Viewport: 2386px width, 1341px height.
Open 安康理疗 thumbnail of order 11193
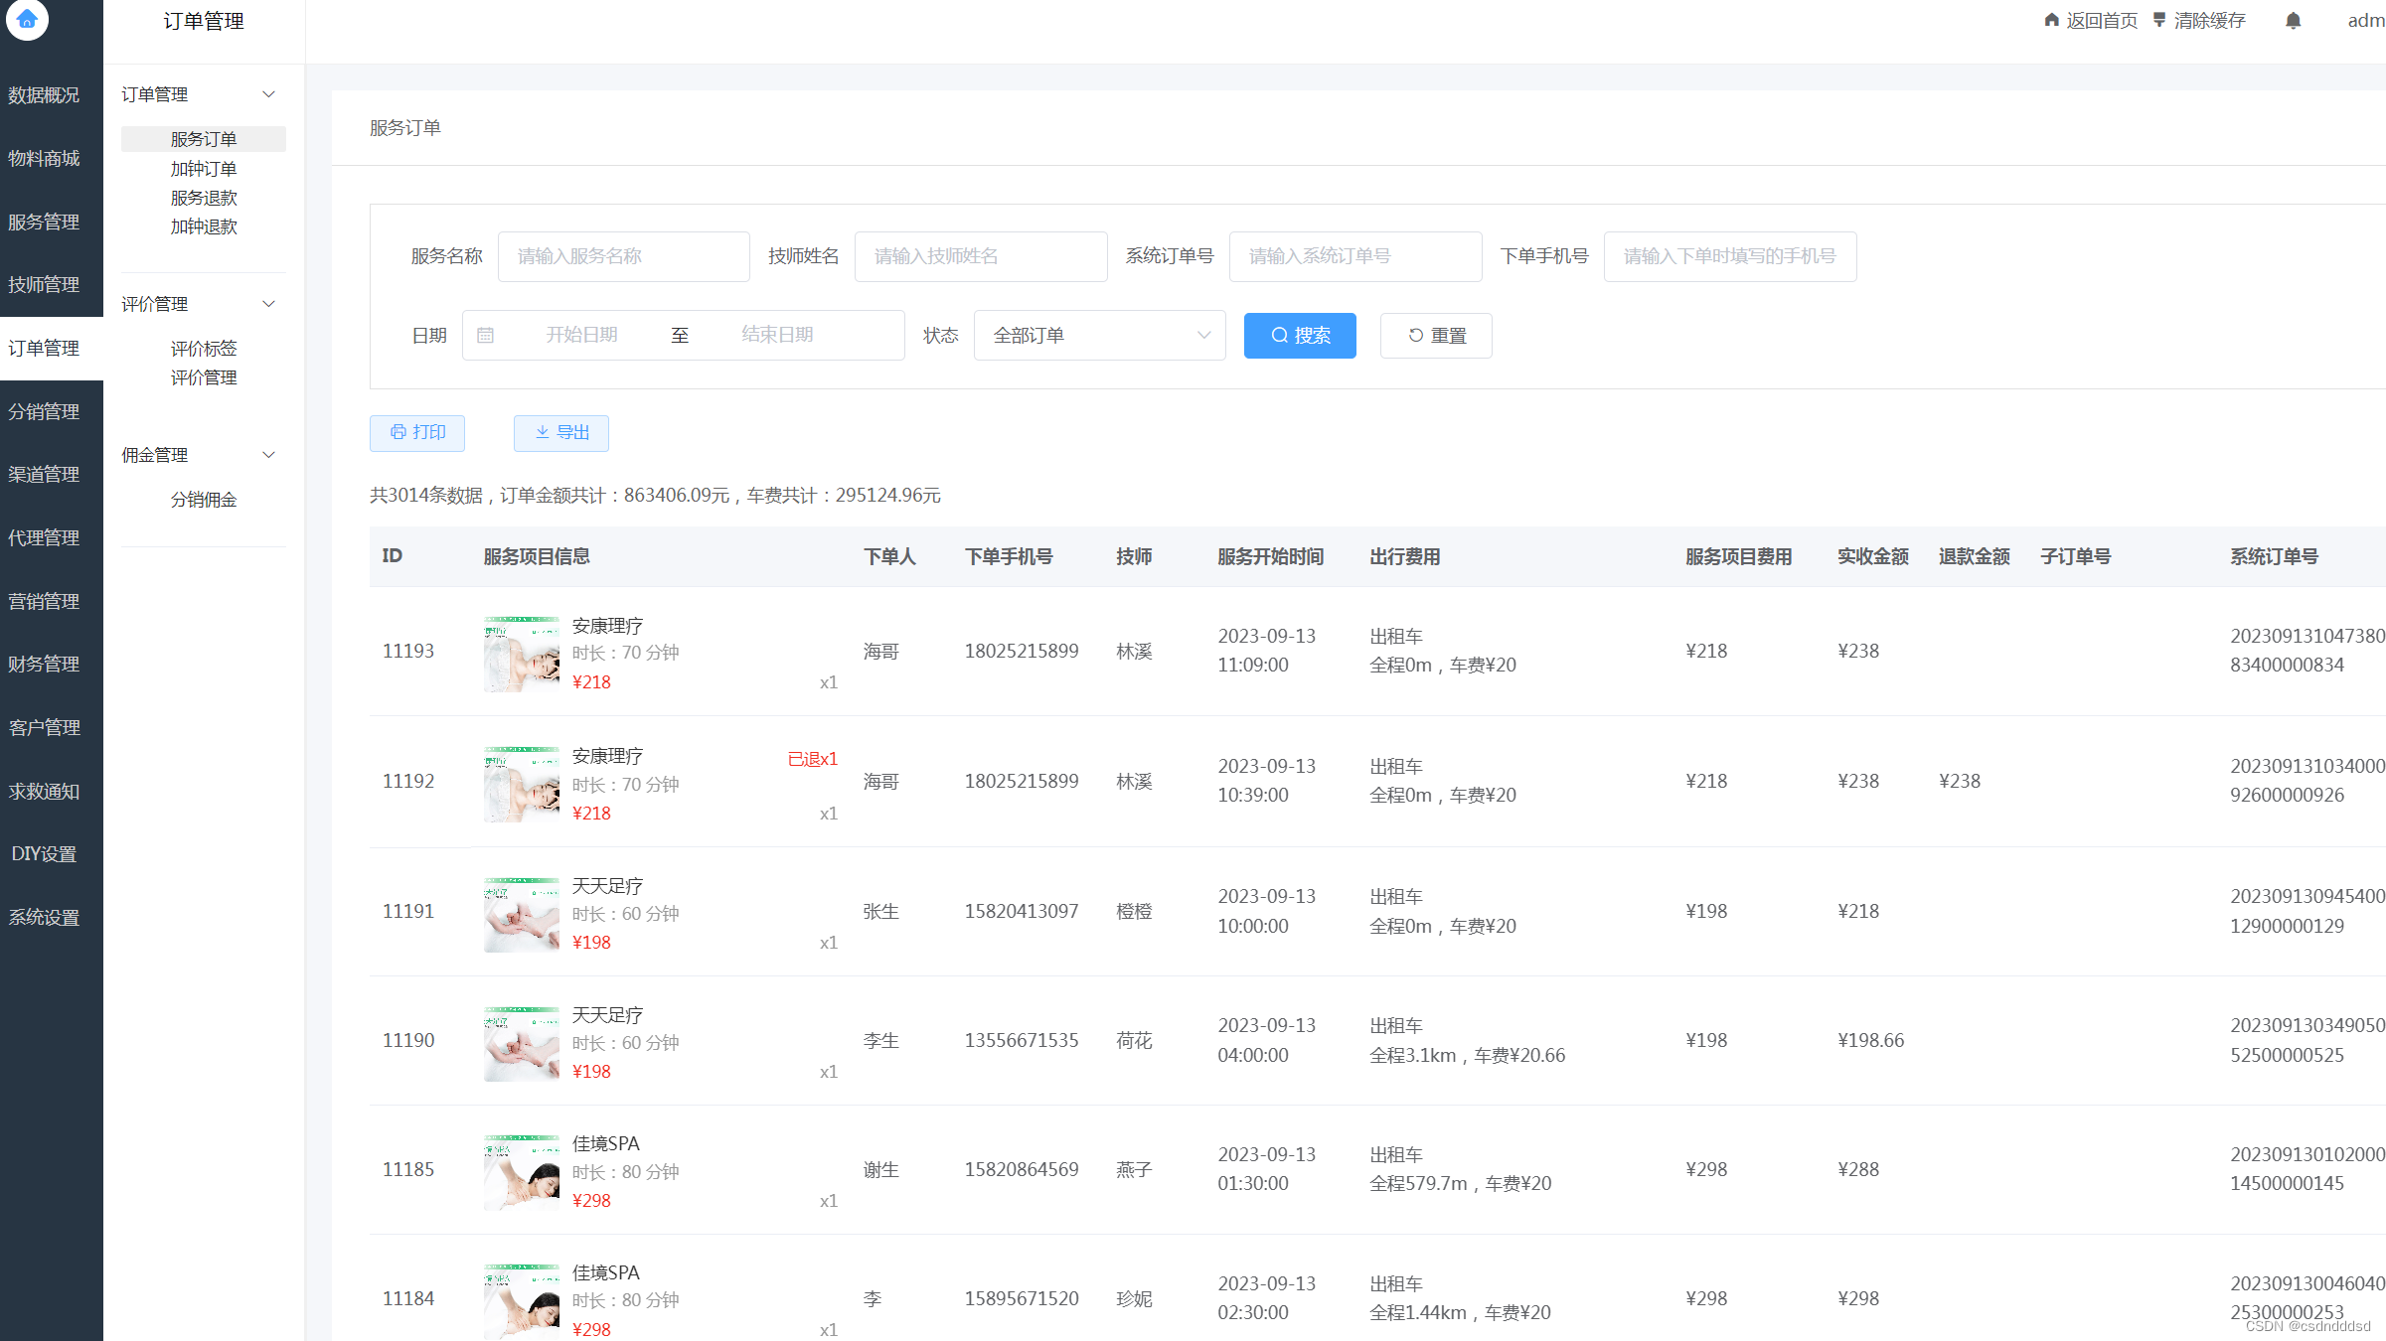tap(522, 654)
